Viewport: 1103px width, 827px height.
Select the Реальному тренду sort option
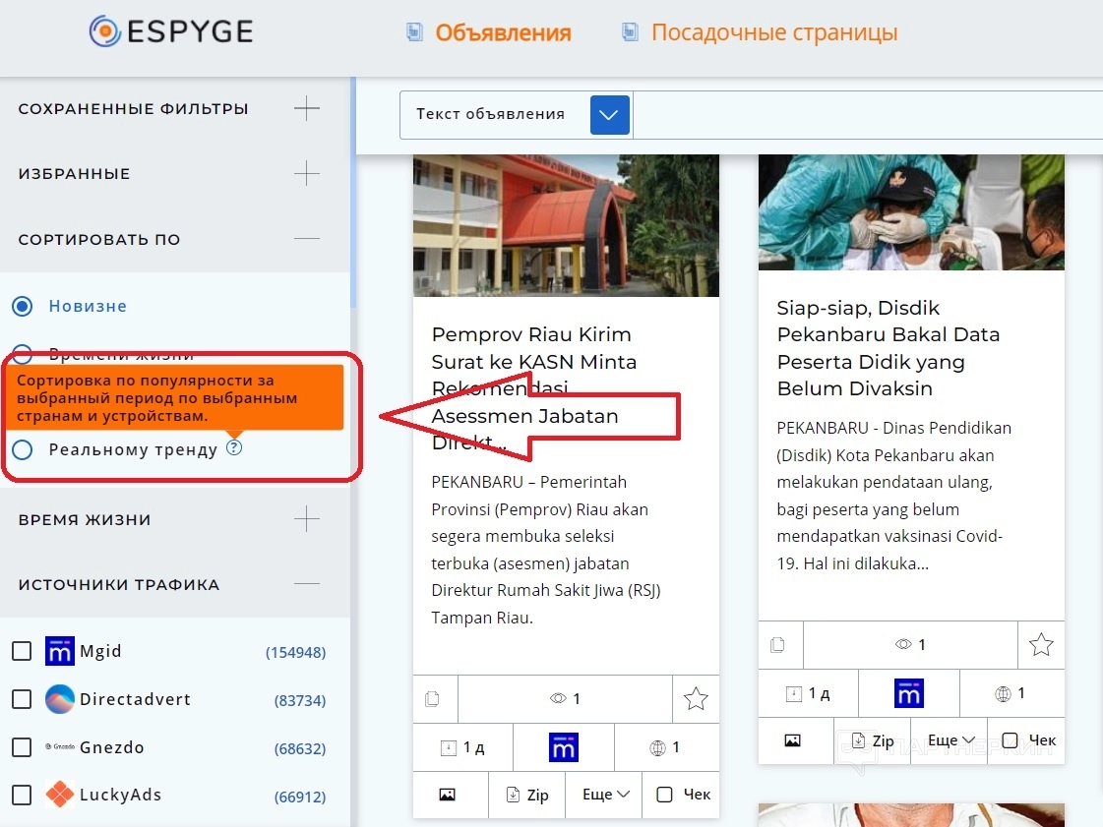(23, 449)
